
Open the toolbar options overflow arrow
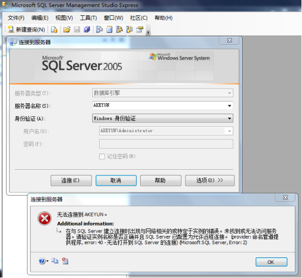[x=148, y=32]
